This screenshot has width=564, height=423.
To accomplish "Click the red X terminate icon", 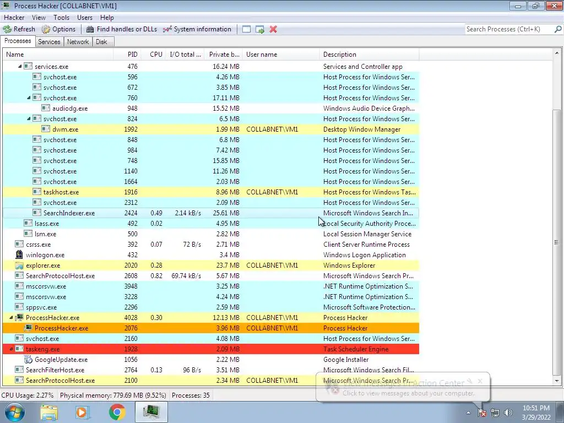I will click(x=273, y=29).
